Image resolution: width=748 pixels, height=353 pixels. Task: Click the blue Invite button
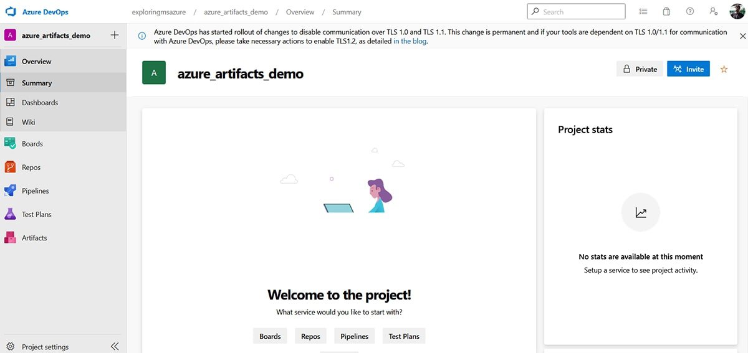[x=688, y=69]
